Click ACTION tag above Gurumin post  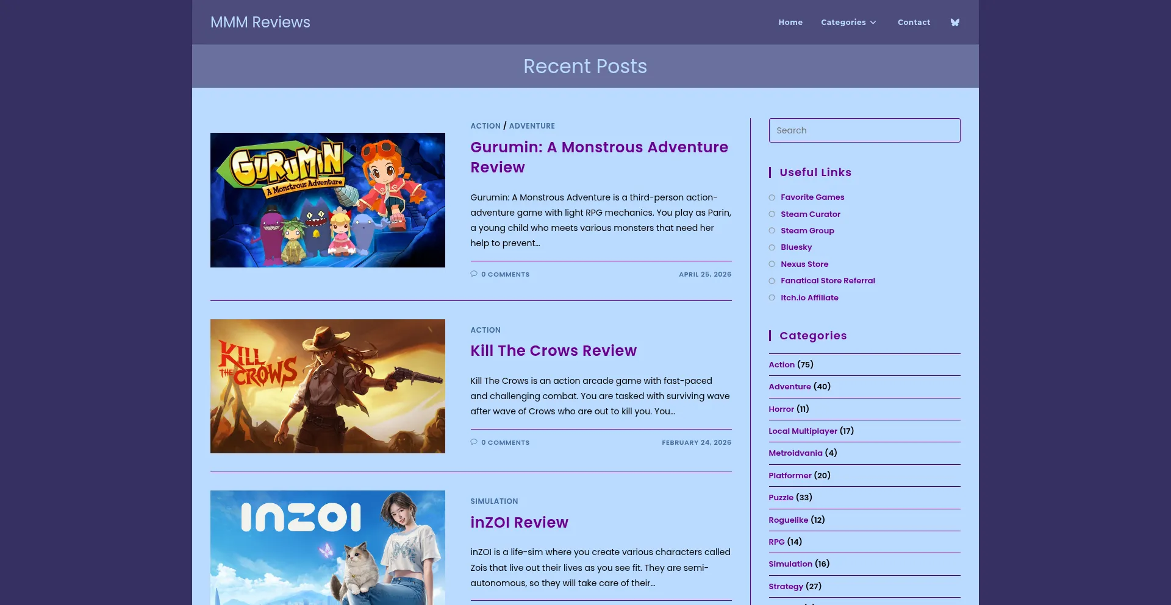pyautogui.click(x=485, y=126)
